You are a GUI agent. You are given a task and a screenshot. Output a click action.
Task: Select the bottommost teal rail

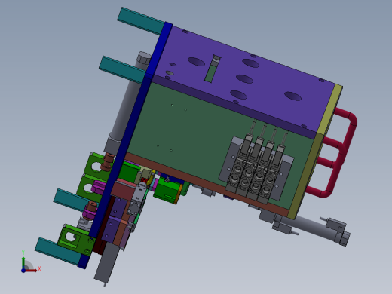coord(58,251)
